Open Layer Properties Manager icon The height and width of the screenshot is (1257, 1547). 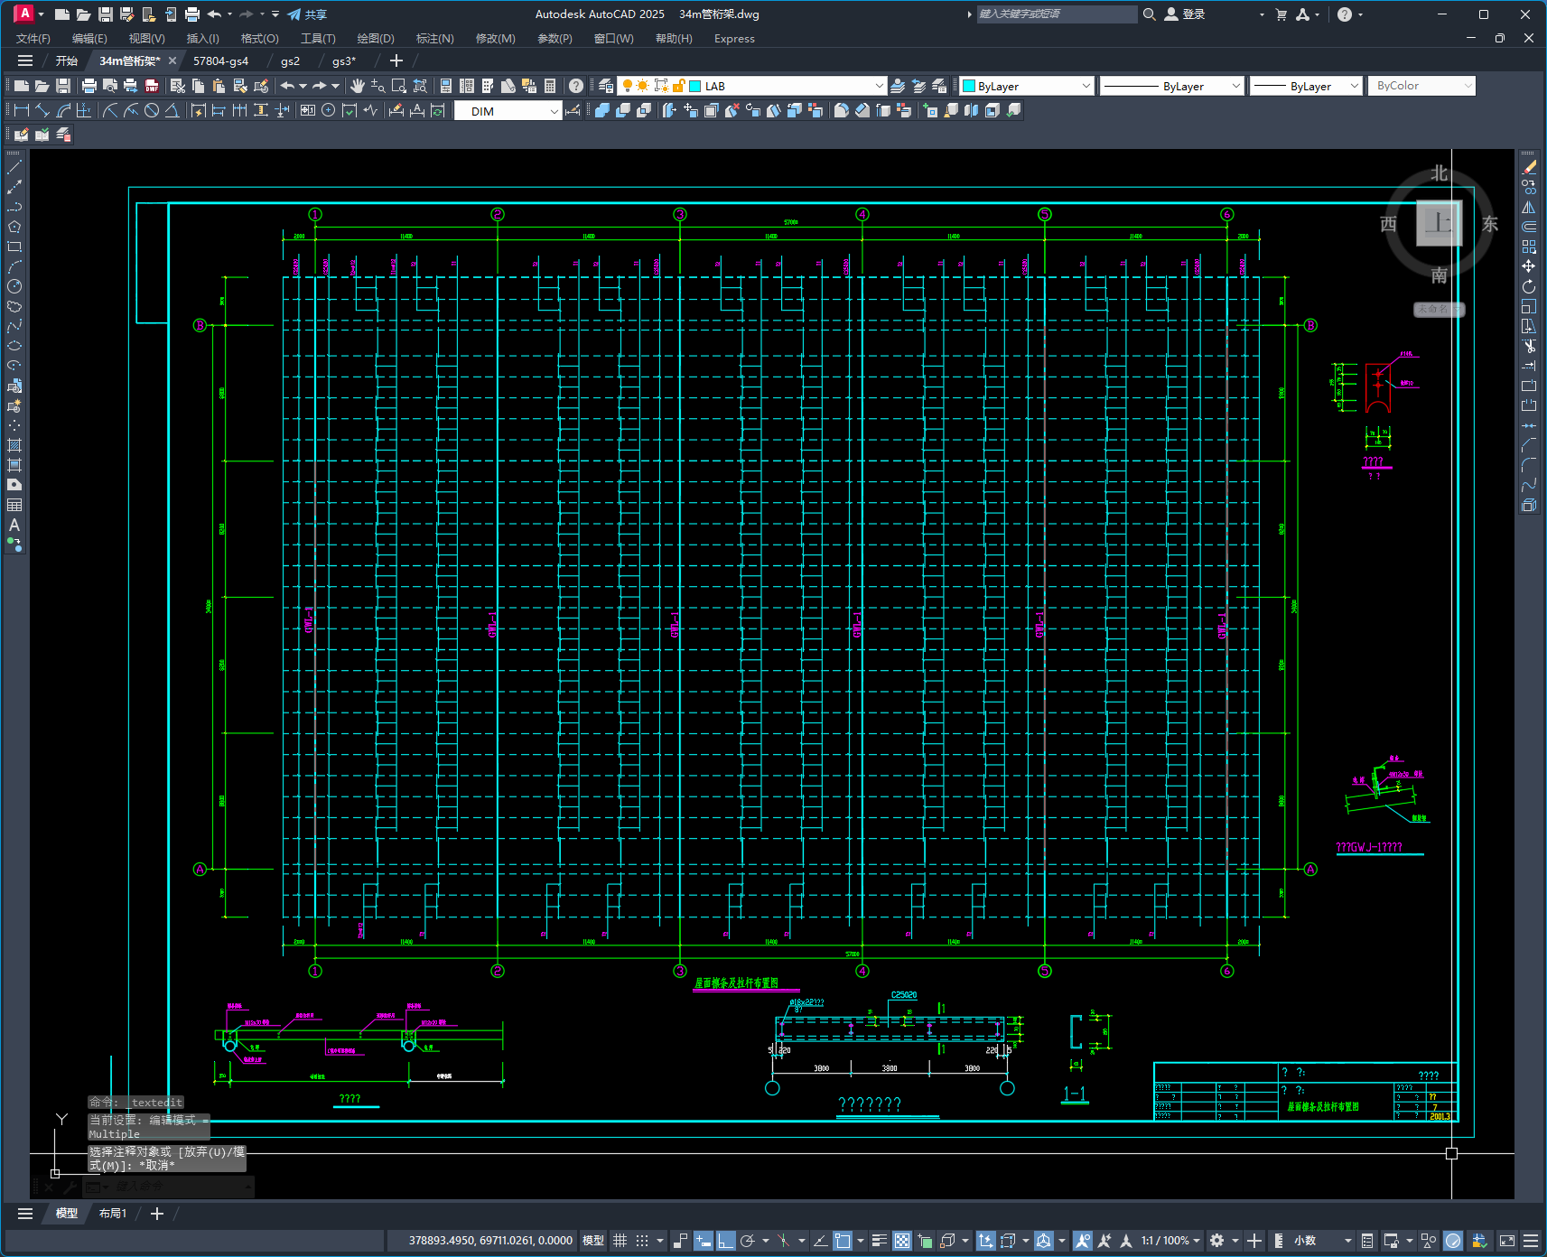pyautogui.click(x=606, y=86)
